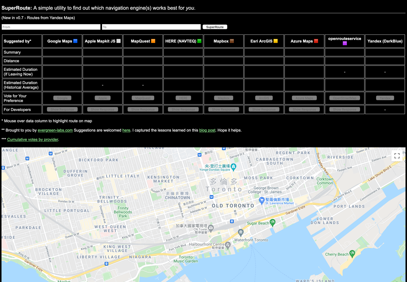
Task: Click transit icon near Liberty Village
Action: point(107,264)
